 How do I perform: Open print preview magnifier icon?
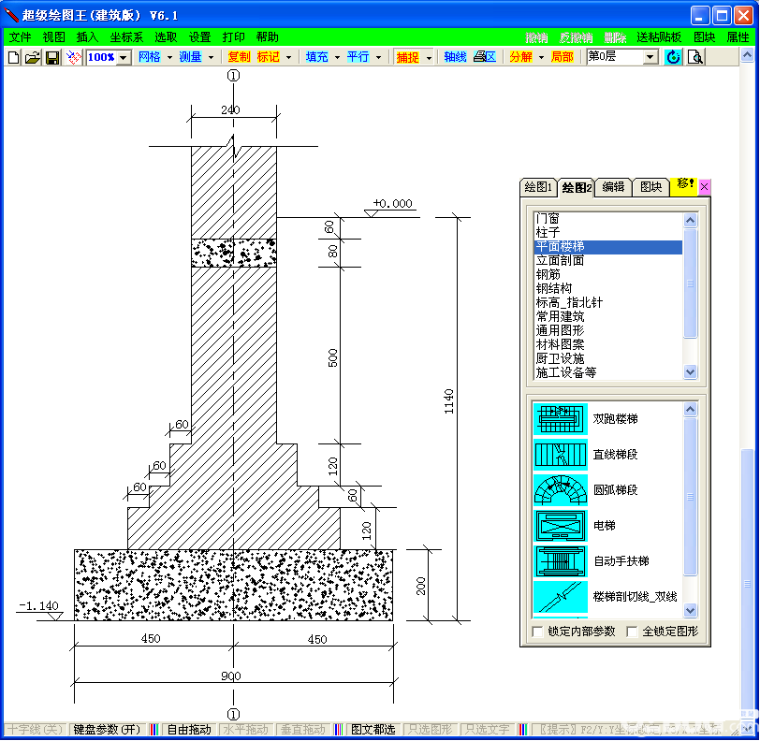coord(695,57)
